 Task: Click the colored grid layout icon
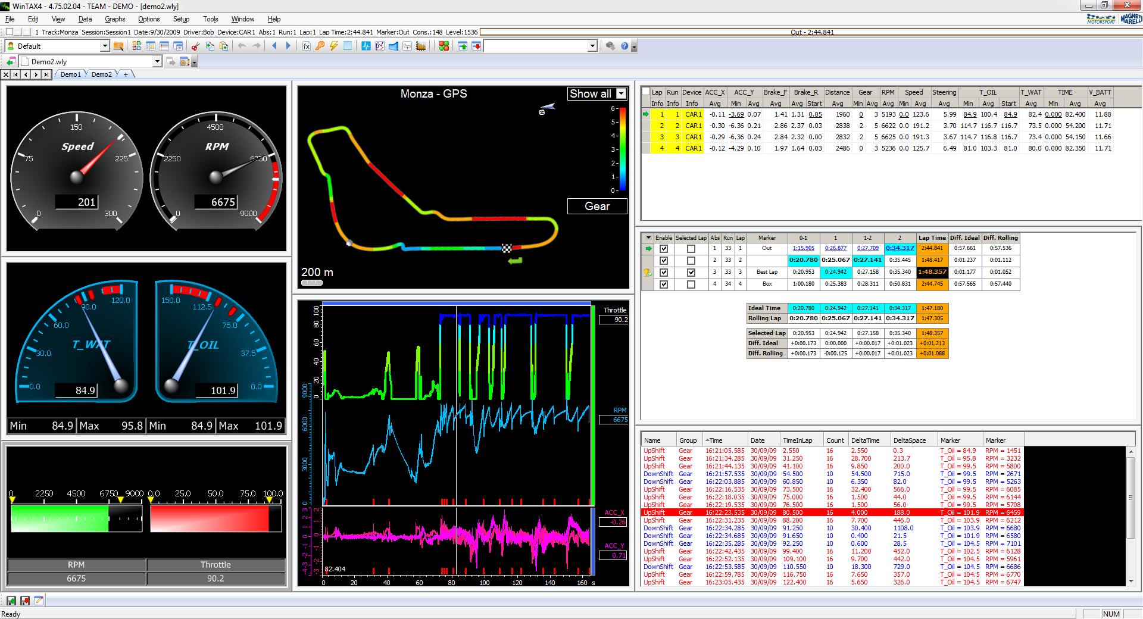point(136,46)
